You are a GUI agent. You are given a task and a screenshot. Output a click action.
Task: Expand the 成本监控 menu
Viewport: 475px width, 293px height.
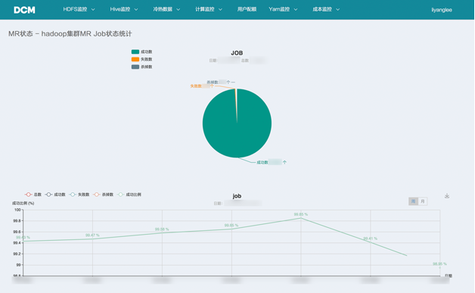326,9
